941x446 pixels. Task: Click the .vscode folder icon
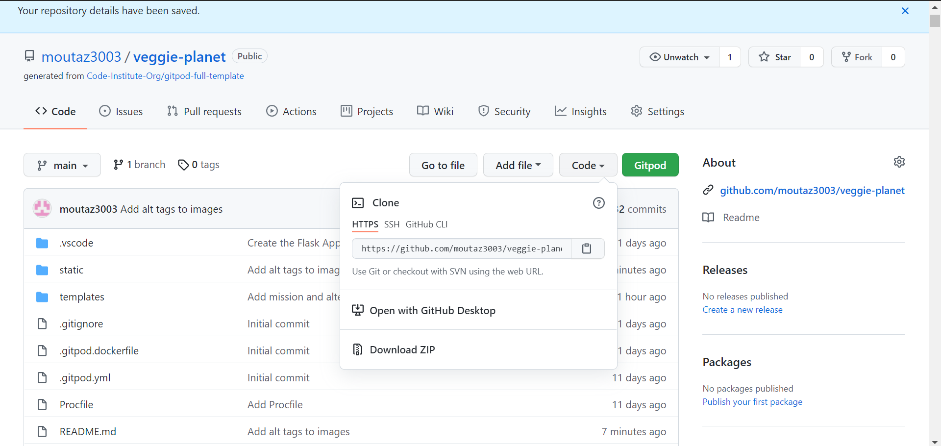pos(42,243)
